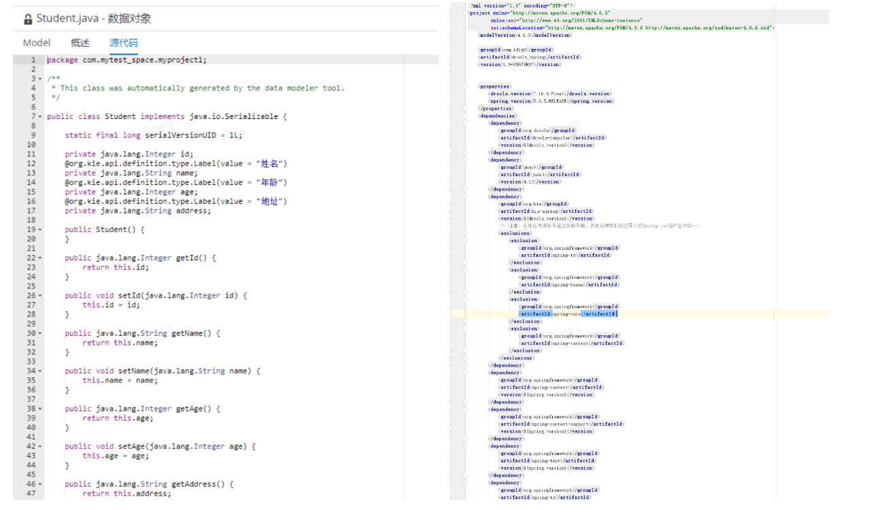This screenshot has width=890, height=510.
Task: Fold the getId() method at line 22
Action: (39, 258)
